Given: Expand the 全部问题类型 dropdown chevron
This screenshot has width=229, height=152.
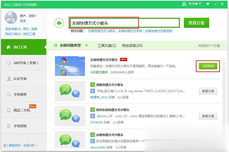Looking at the screenshot, I should (x=87, y=45).
